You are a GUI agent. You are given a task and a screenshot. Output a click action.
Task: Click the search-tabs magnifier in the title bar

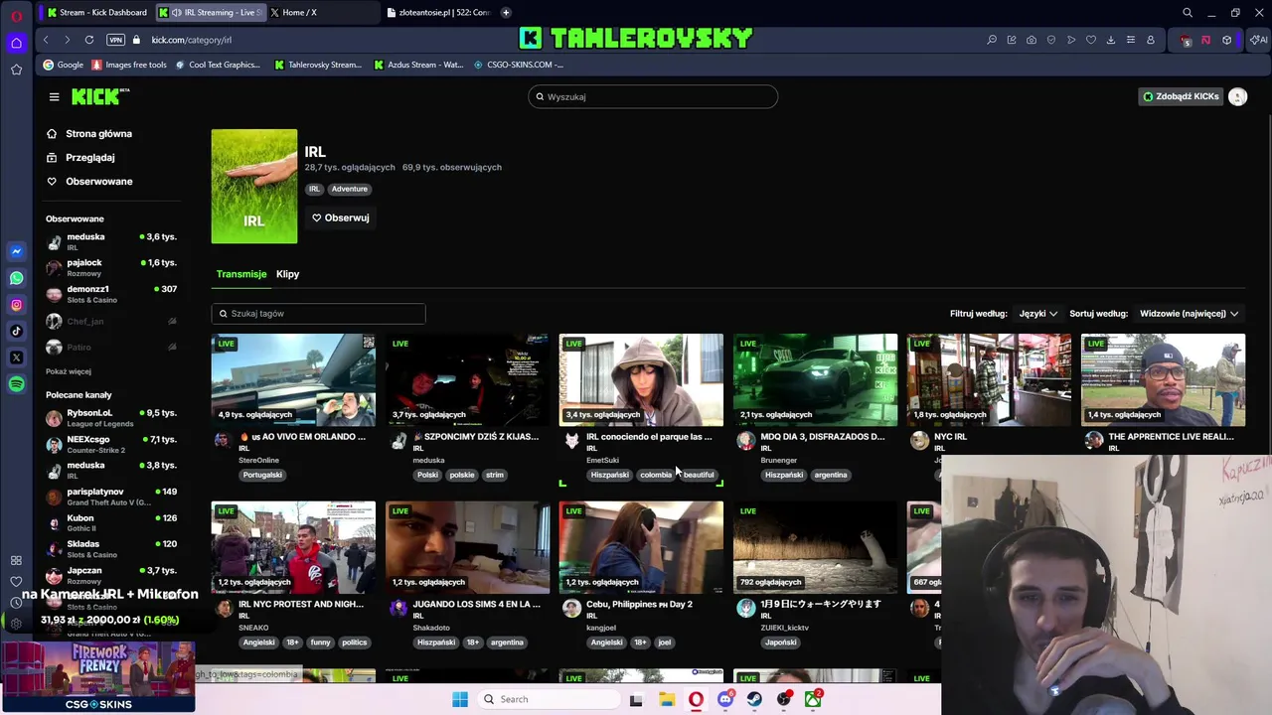click(1188, 13)
